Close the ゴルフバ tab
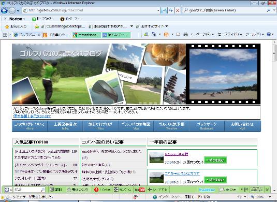Screen dimensions: 277x202 point(39,35)
